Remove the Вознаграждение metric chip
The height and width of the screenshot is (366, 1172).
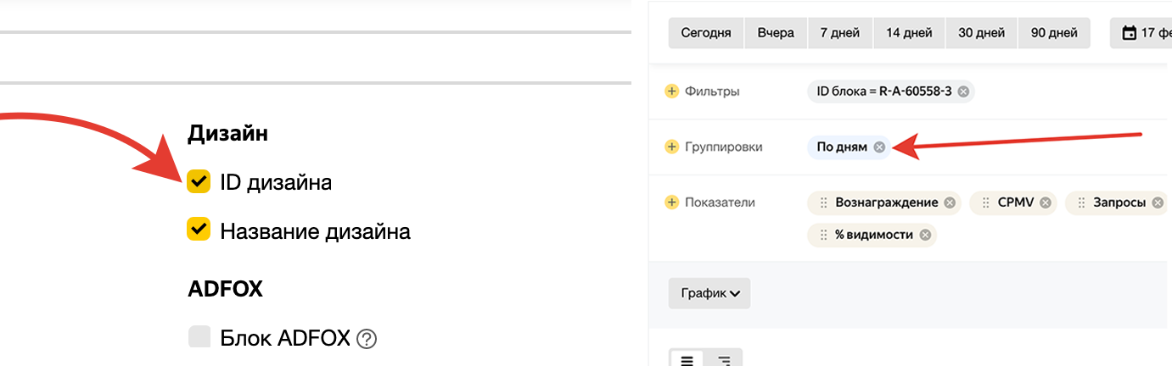(x=950, y=202)
